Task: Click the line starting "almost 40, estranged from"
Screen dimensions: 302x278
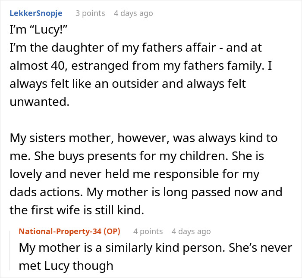Action: tap(141, 65)
